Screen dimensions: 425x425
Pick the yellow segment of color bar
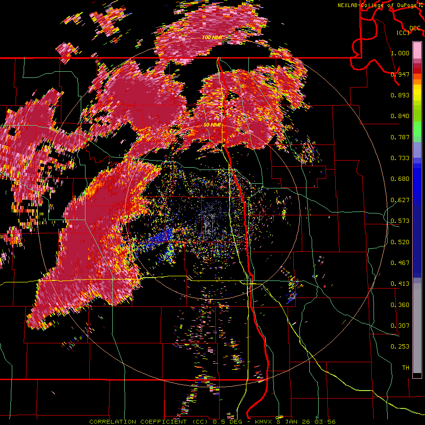pos(417,93)
